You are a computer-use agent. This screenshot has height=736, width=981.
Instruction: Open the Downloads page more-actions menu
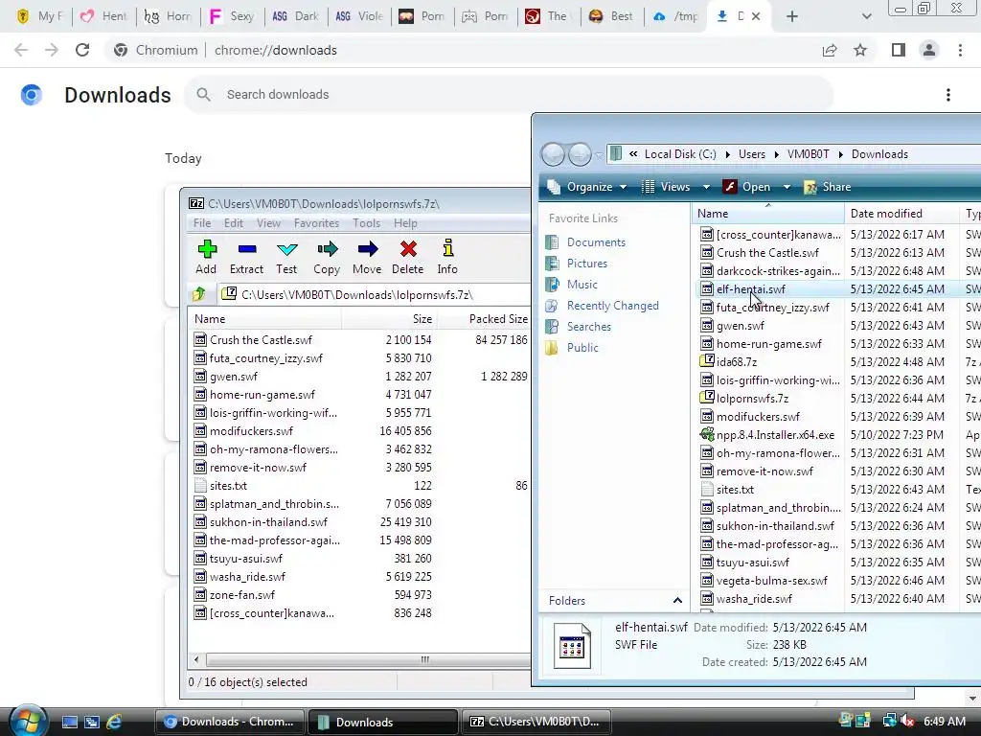click(948, 95)
